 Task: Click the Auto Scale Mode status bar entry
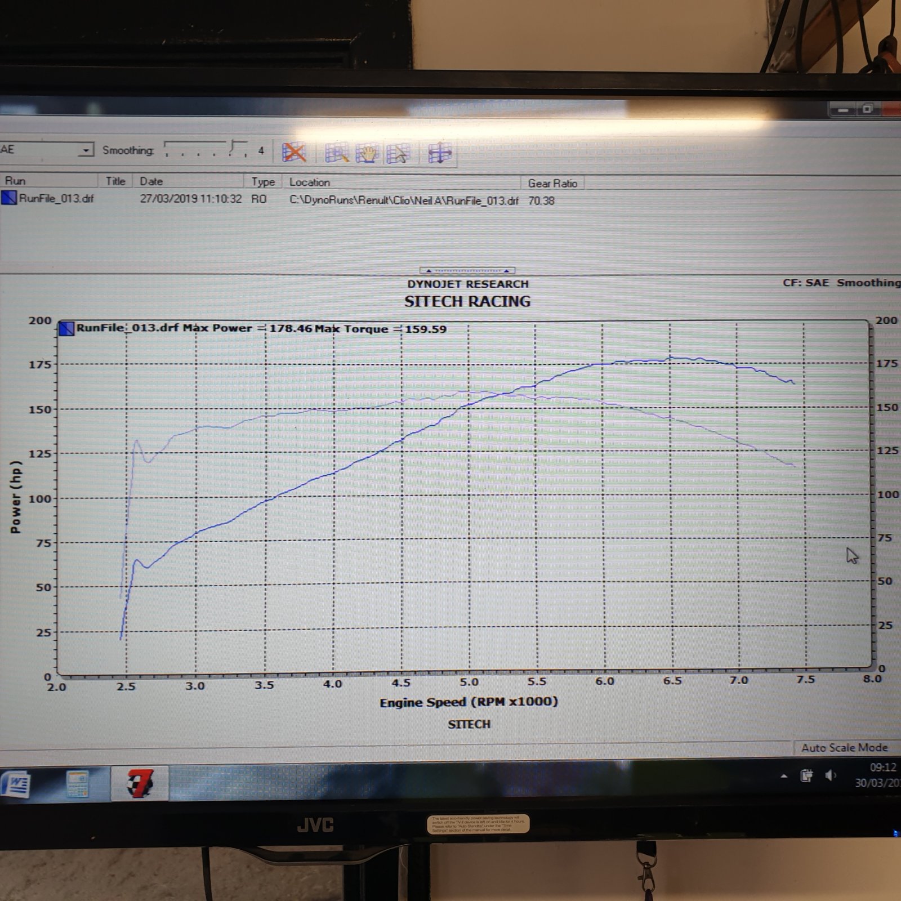844,748
